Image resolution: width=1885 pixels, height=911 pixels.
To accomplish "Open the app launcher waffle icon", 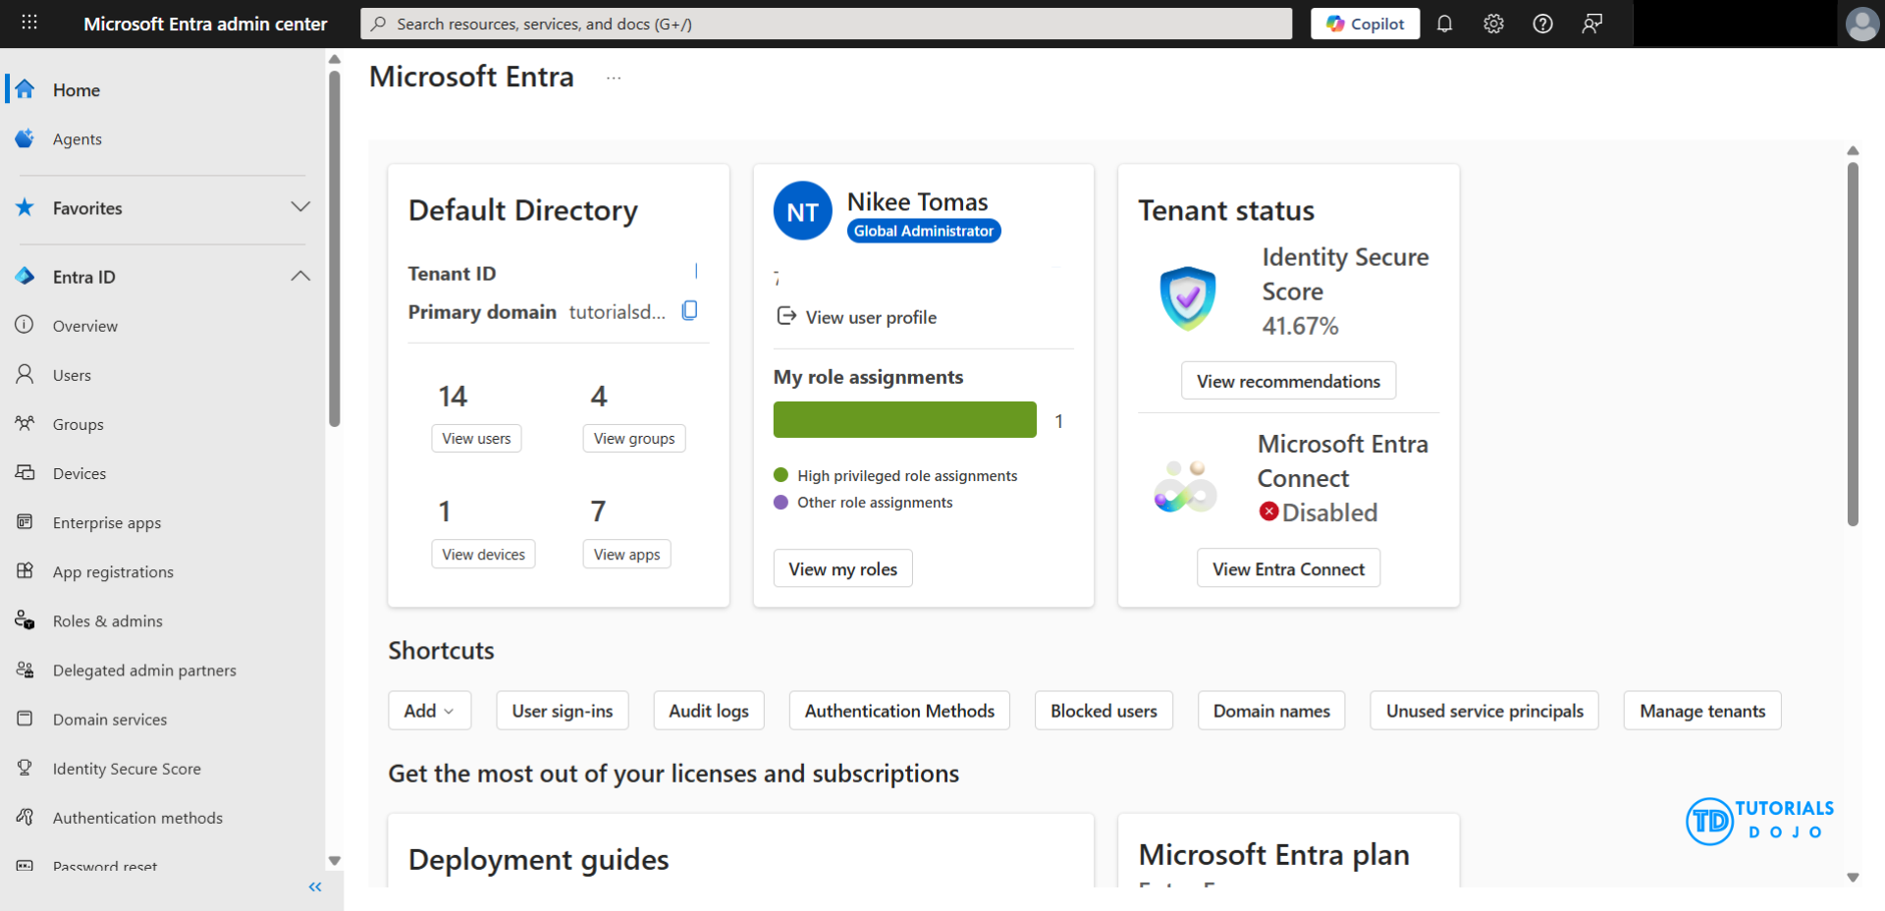I will point(29,23).
